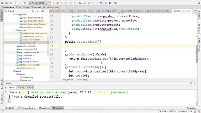The image size is (201, 113).
Task: Run the configuration with the green play button
Action: (x=53, y=3)
